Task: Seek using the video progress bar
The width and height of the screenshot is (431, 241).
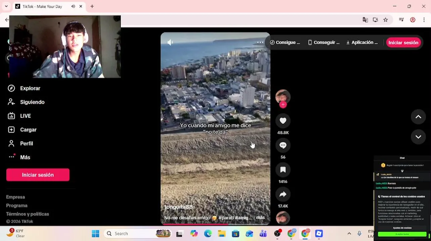Action: 215,224
